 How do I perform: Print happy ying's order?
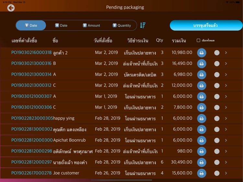pyautogui.click(x=202, y=119)
